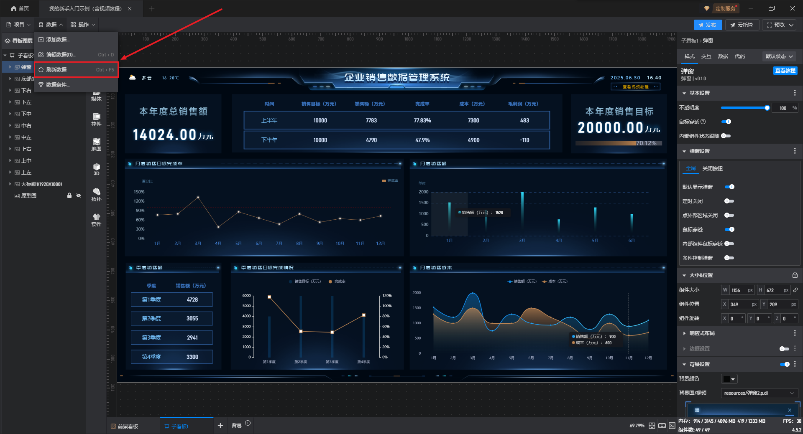Screen dimensions: 803x434
Task: Collapse the 大小&位置 section
Action: coord(684,275)
